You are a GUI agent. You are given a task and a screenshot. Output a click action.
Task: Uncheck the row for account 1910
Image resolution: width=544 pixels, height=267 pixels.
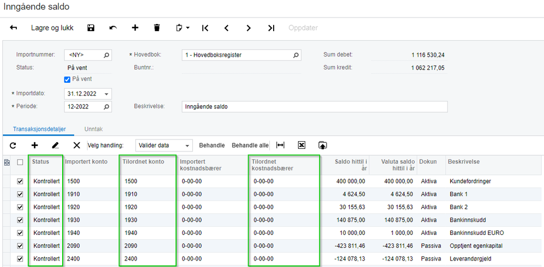tap(20, 194)
